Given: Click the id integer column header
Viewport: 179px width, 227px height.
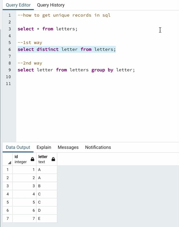Looking at the screenshot, I should [25, 159].
